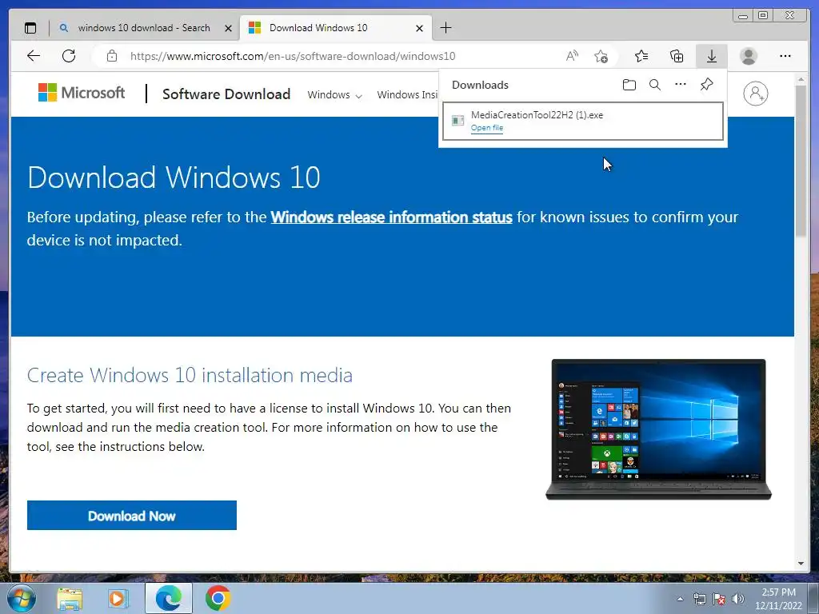Viewport: 819px width, 614px height.
Task: Open the Windows Start button
Action: [21, 598]
